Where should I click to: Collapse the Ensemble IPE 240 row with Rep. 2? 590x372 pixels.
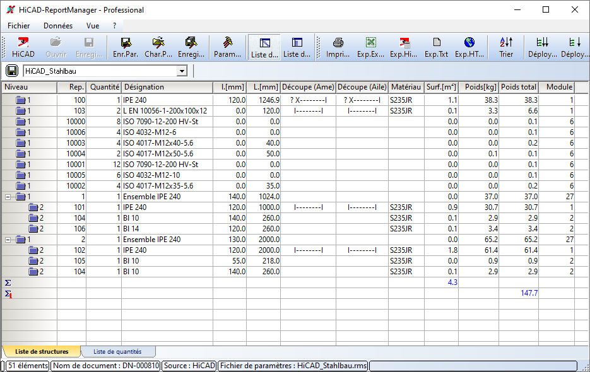(x=8, y=240)
